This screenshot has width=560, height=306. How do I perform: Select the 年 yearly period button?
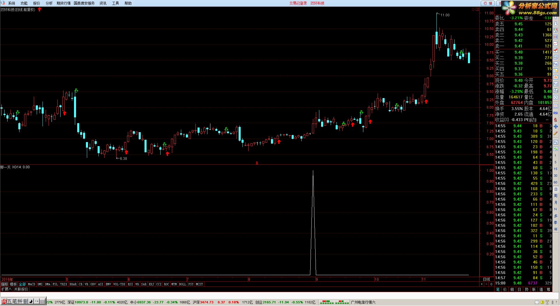[x=556, y=229]
